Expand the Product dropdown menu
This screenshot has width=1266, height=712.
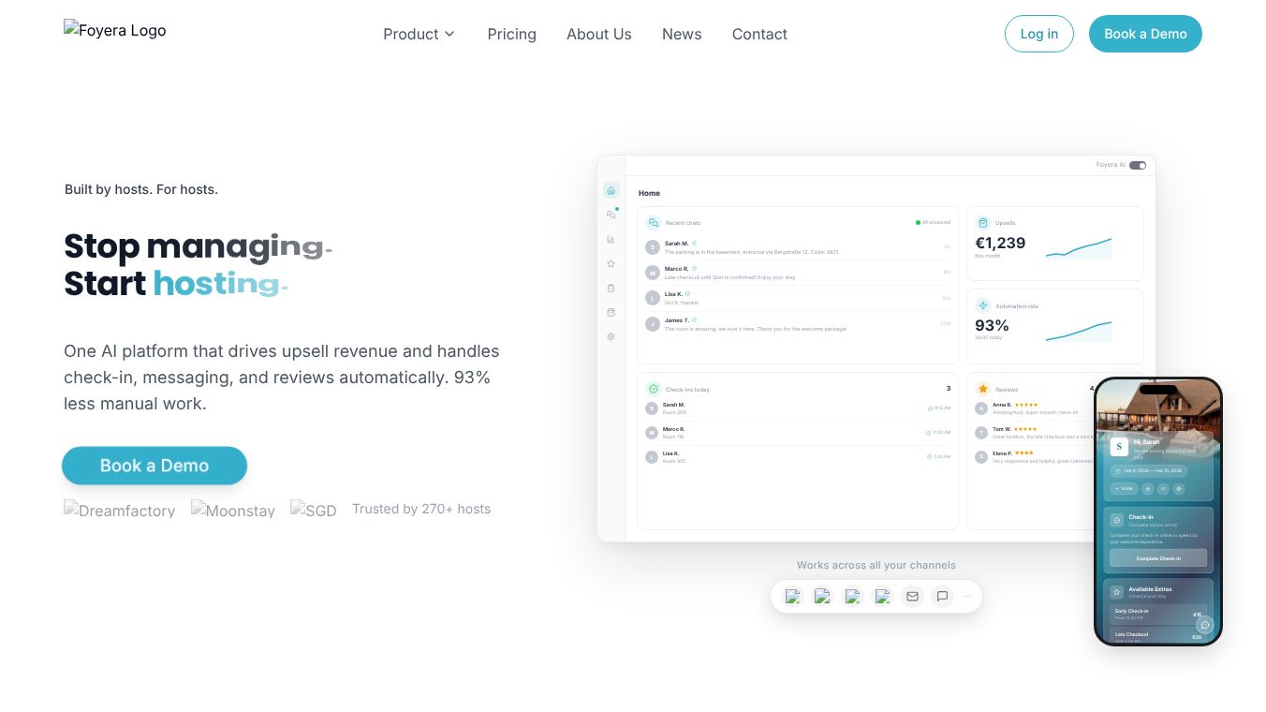(x=419, y=34)
